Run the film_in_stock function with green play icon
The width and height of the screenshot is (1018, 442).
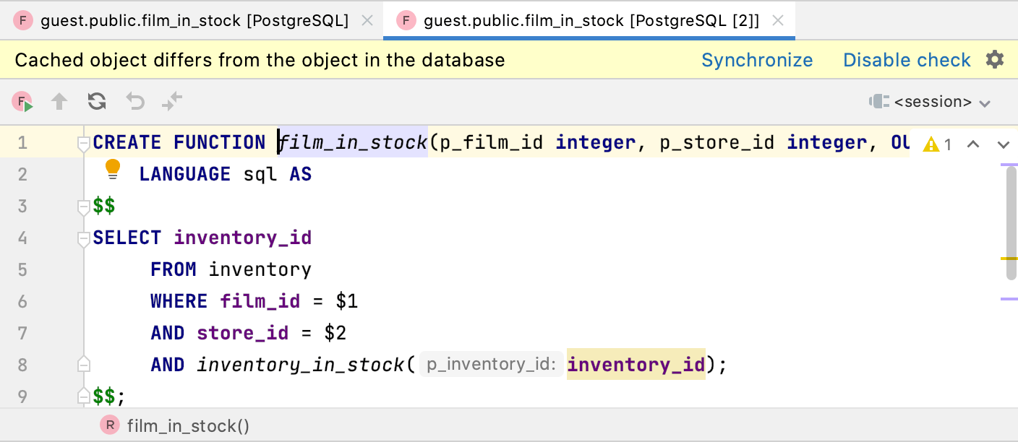click(21, 102)
